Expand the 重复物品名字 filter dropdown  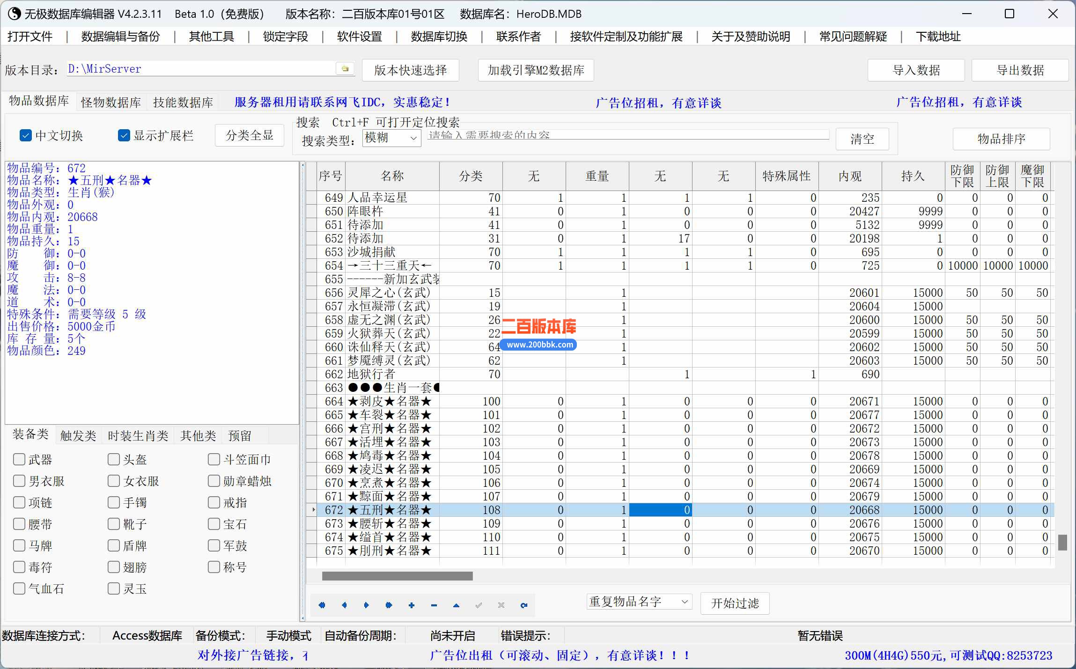(639, 602)
